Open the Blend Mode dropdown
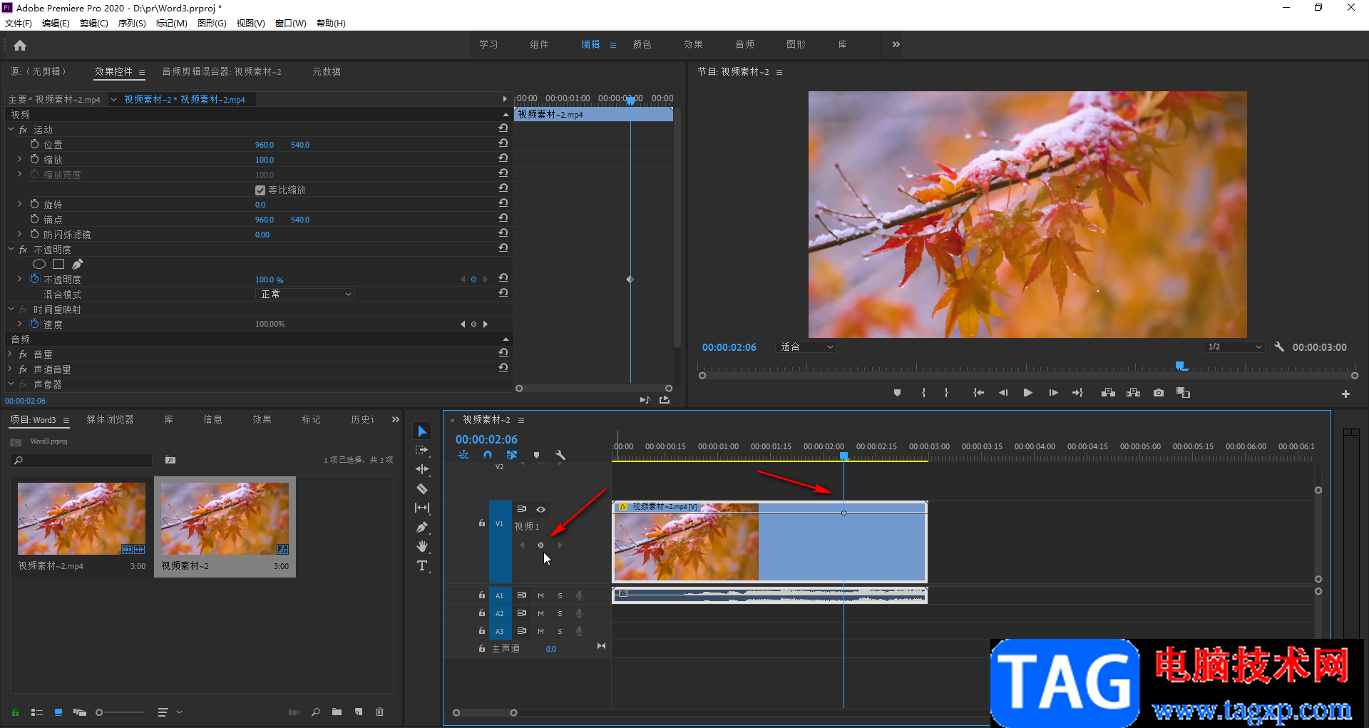Screen dimensions: 1369x728 point(305,294)
